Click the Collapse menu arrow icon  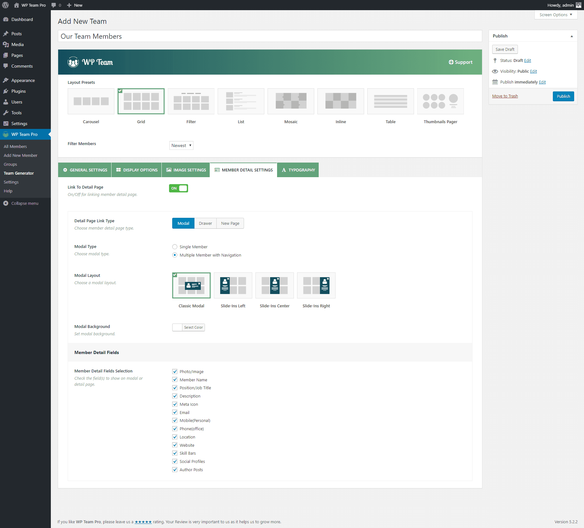point(6,203)
